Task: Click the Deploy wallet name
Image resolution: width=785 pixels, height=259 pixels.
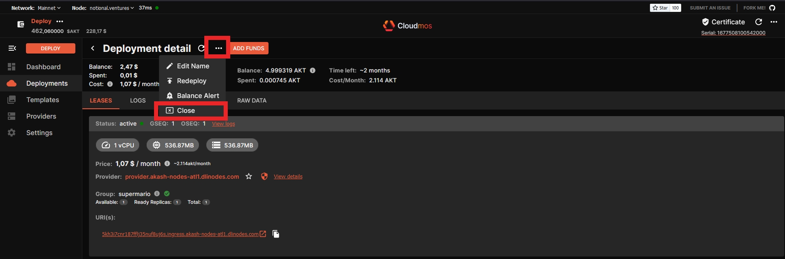Action: [x=41, y=21]
